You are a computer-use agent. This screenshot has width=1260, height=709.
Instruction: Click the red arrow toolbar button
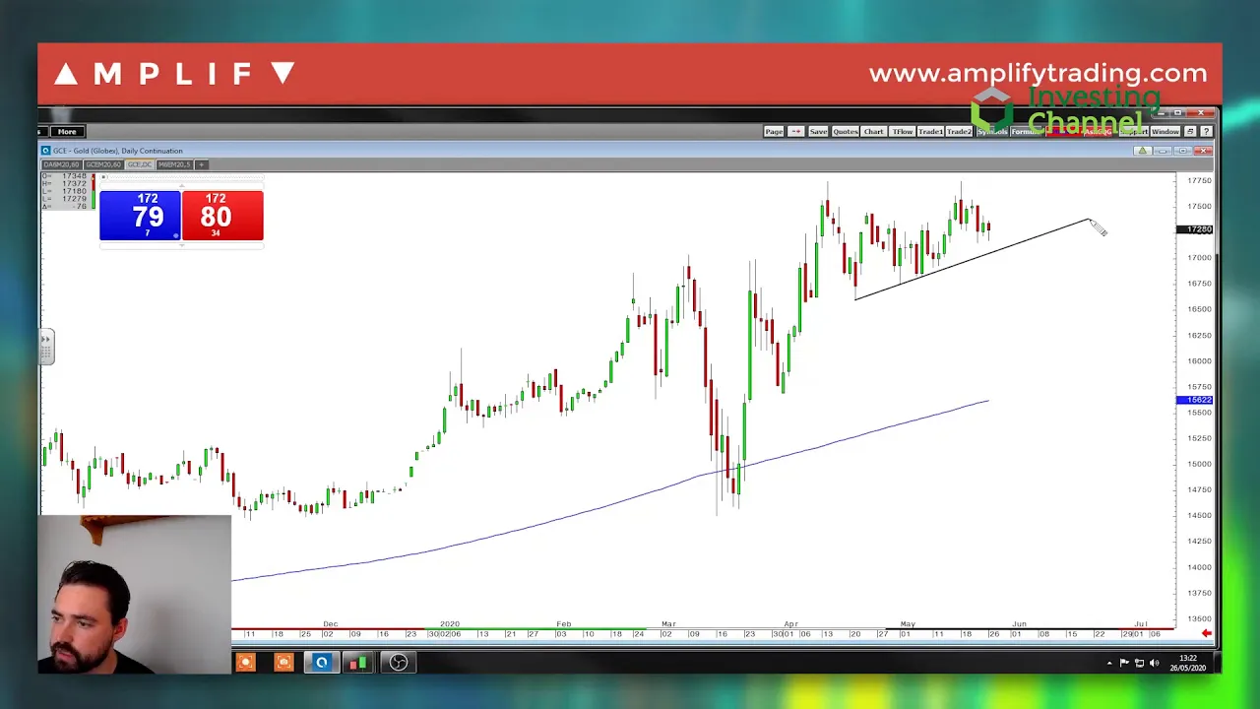pyautogui.click(x=795, y=131)
